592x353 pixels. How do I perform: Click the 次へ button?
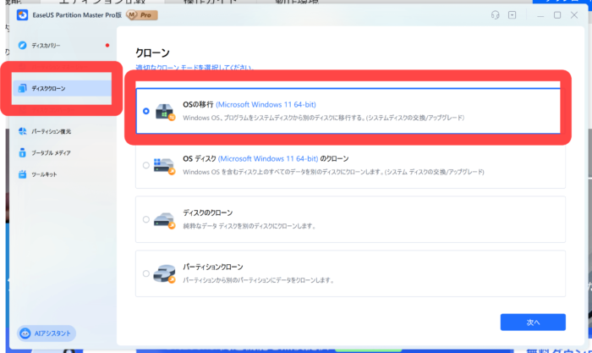[533, 322]
